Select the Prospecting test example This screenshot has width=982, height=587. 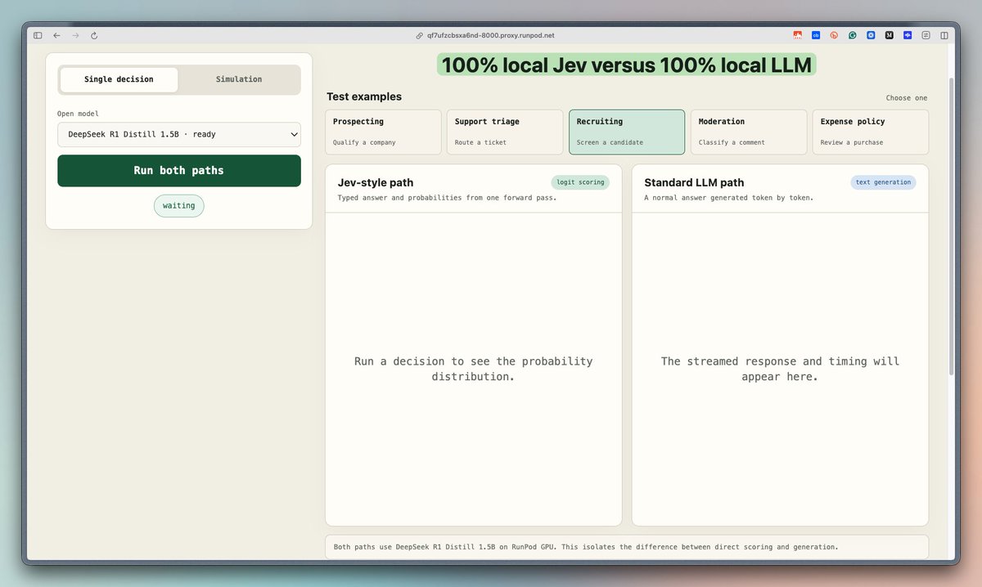pos(383,132)
